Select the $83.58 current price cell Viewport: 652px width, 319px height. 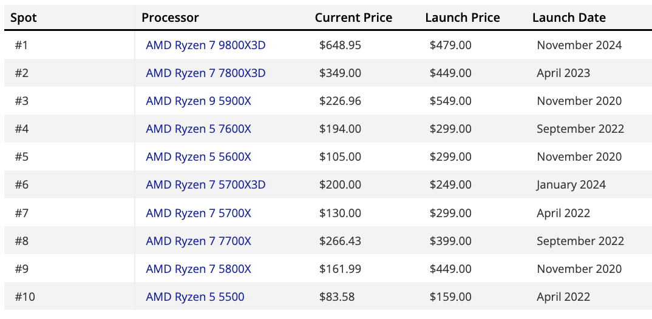(x=337, y=297)
